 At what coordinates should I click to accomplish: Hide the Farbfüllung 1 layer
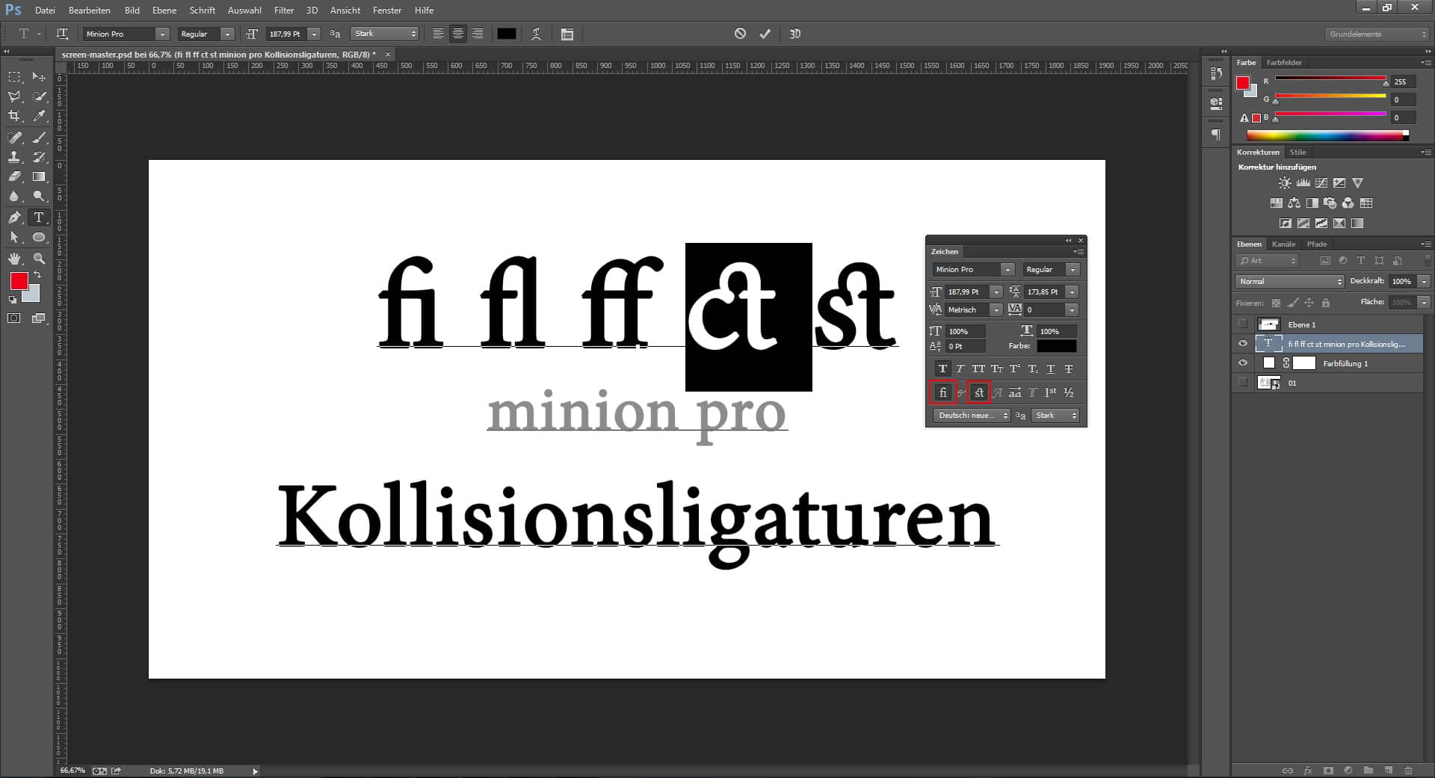1243,363
